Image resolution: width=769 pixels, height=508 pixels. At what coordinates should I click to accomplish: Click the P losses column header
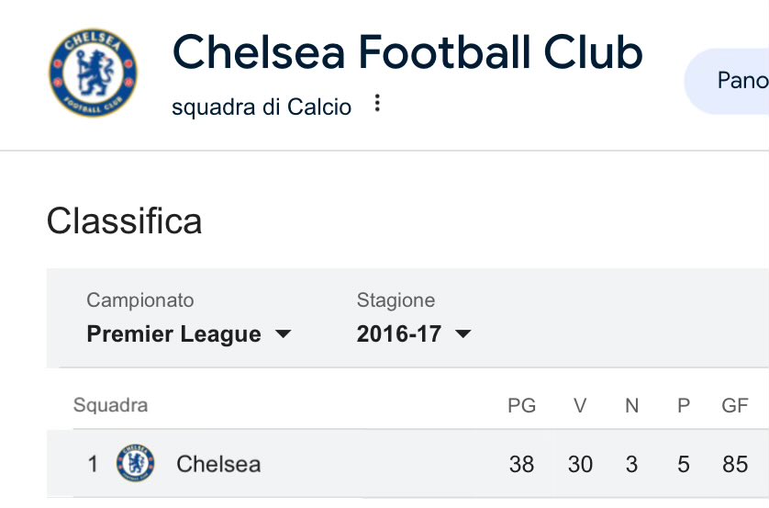(684, 405)
